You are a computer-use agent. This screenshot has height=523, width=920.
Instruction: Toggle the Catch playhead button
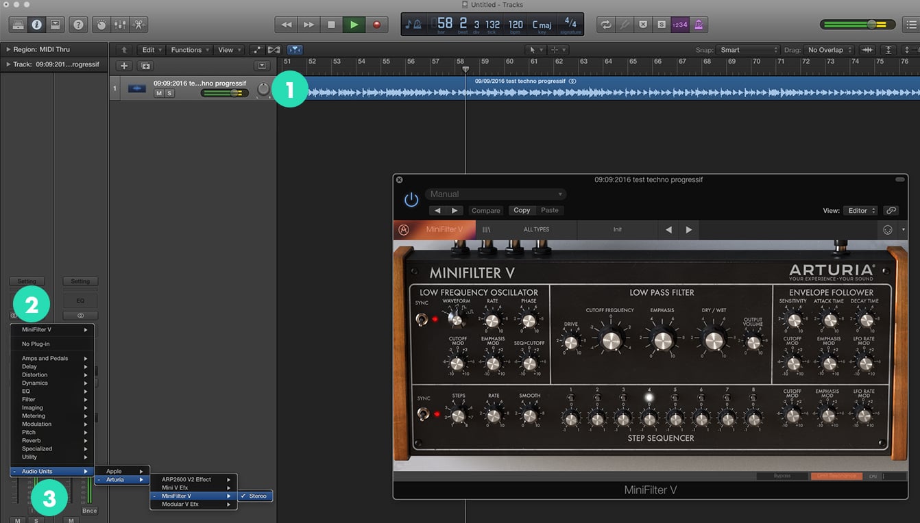pos(295,50)
